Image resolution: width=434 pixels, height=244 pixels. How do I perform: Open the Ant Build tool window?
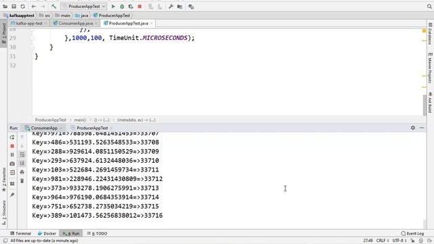coord(430,102)
